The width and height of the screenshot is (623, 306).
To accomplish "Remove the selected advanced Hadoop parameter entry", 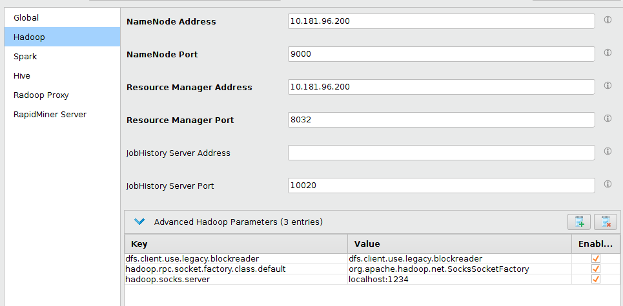I will 606,222.
